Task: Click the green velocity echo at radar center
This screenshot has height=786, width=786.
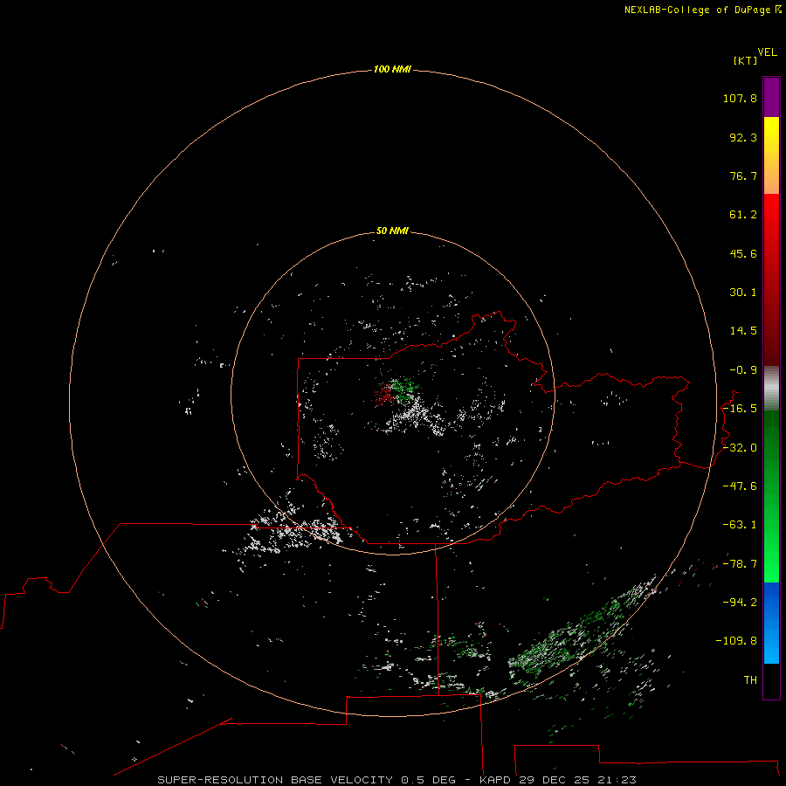Action: point(405,389)
